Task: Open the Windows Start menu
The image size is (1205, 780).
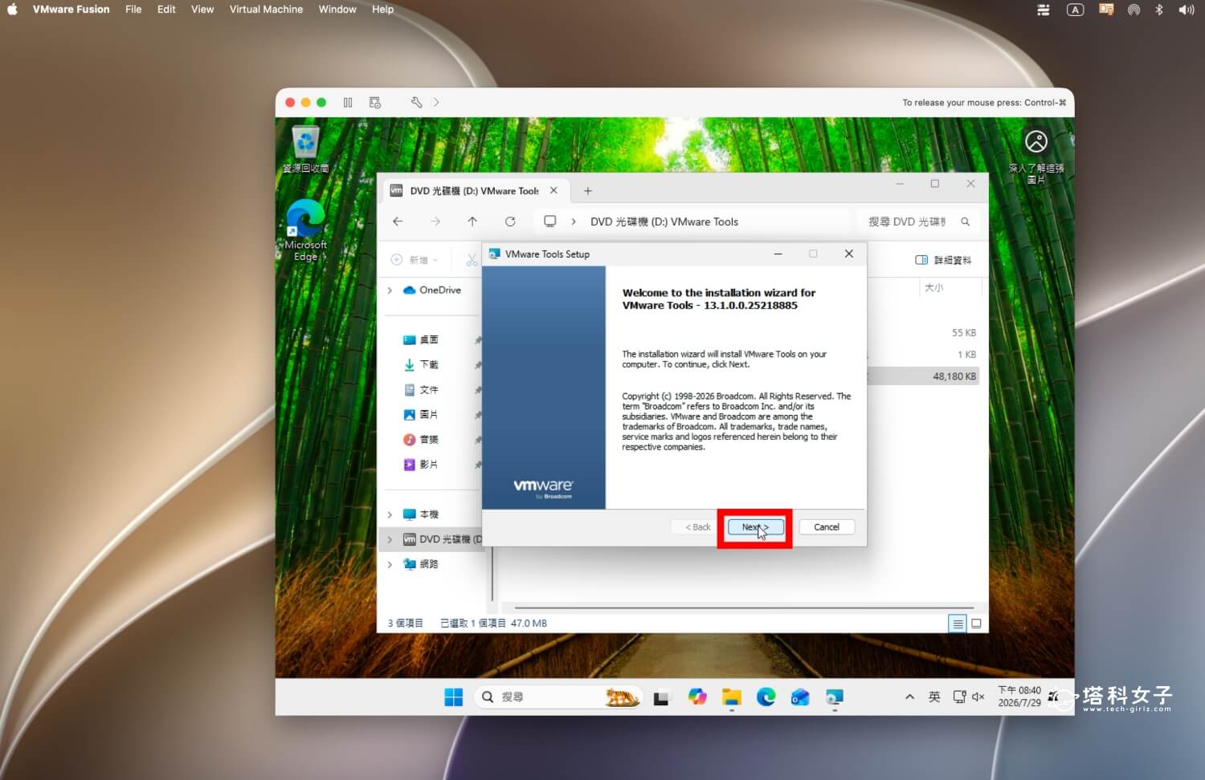Action: click(x=454, y=697)
